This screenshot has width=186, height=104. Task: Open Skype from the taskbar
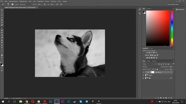tap(81, 101)
